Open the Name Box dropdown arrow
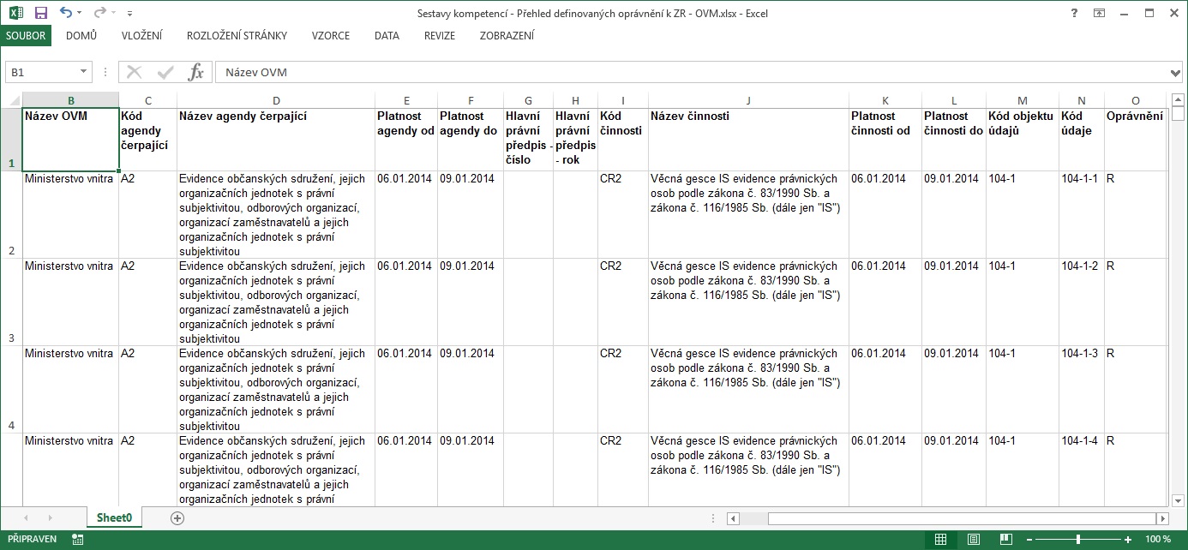Screen dimensions: 1188x550 click(84, 73)
